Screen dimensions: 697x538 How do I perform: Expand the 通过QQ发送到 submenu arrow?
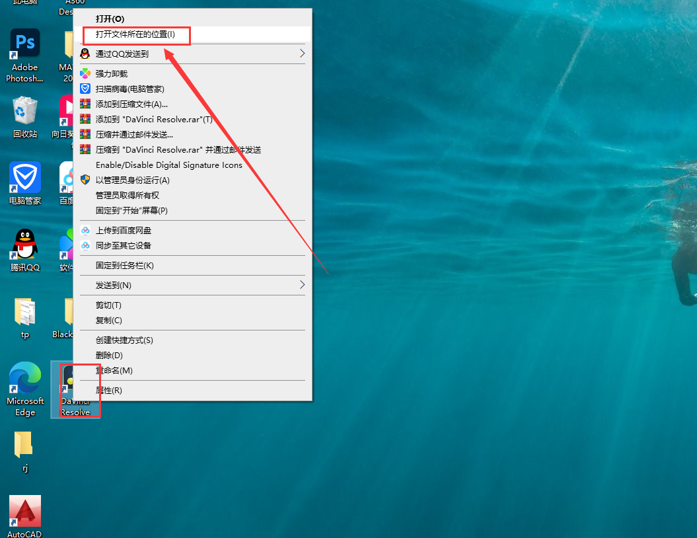click(x=303, y=54)
